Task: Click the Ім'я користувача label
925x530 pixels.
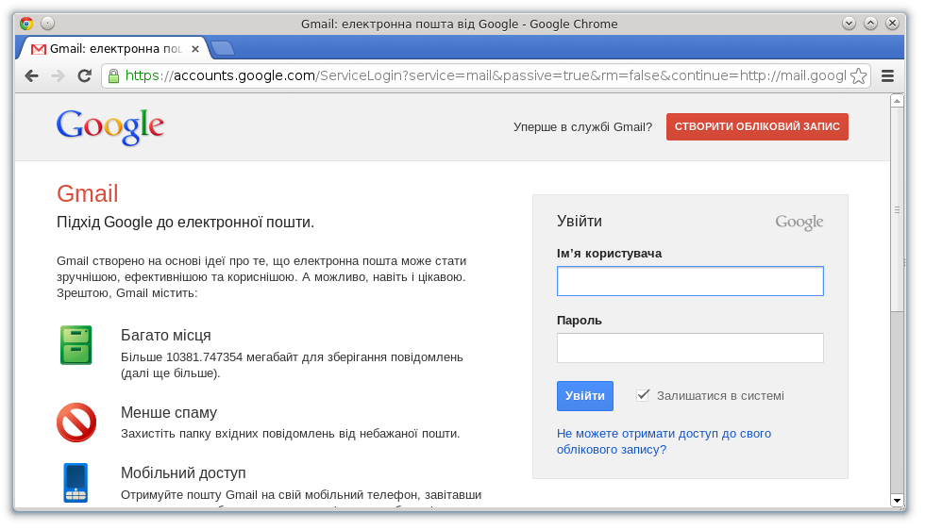Action: [x=610, y=254]
